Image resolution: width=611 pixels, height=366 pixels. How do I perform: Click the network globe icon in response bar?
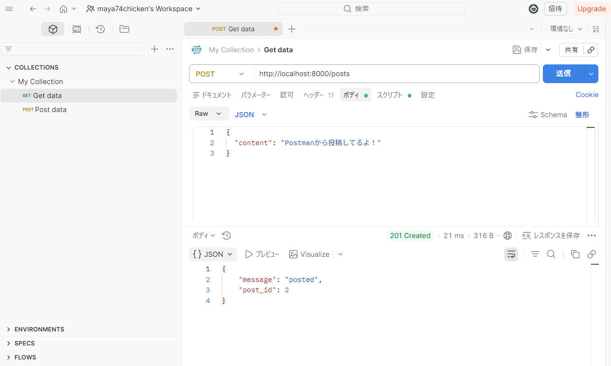click(x=508, y=236)
